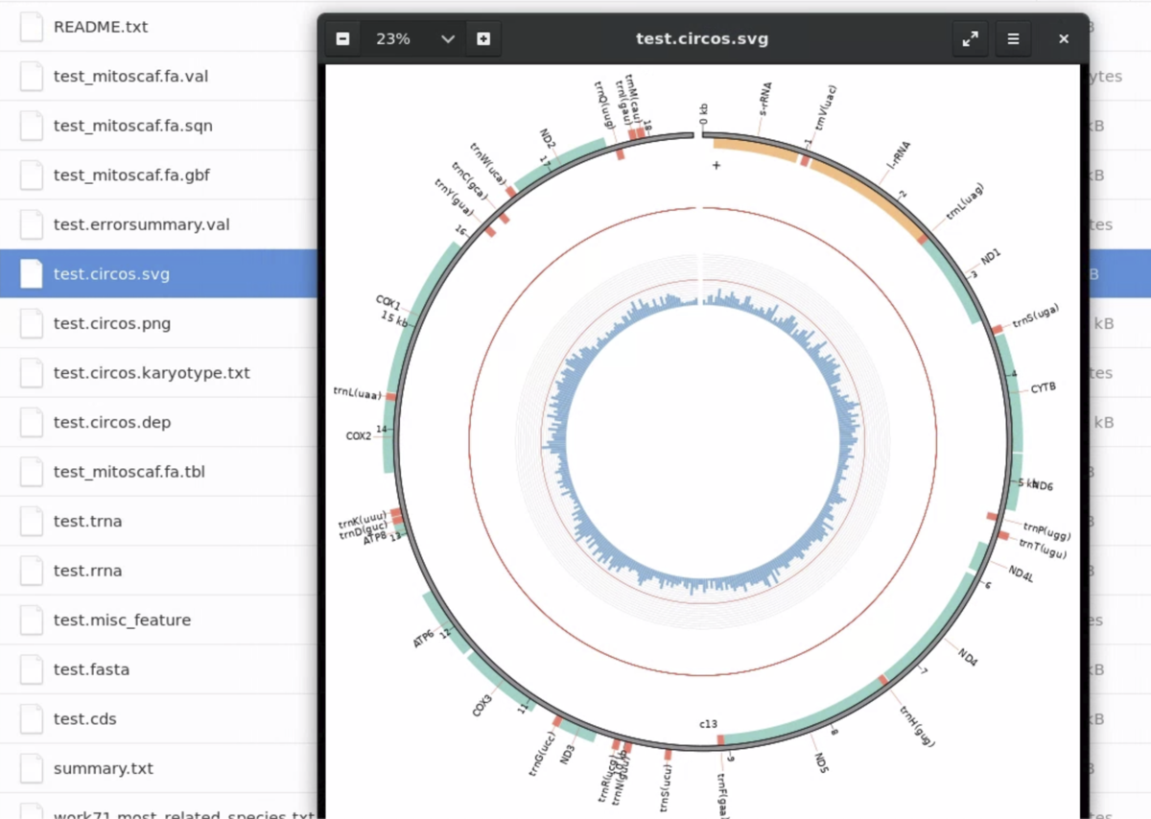The width and height of the screenshot is (1151, 819).
Task: Open the 23% zoom level dropdown
Action: (x=413, y=39)
